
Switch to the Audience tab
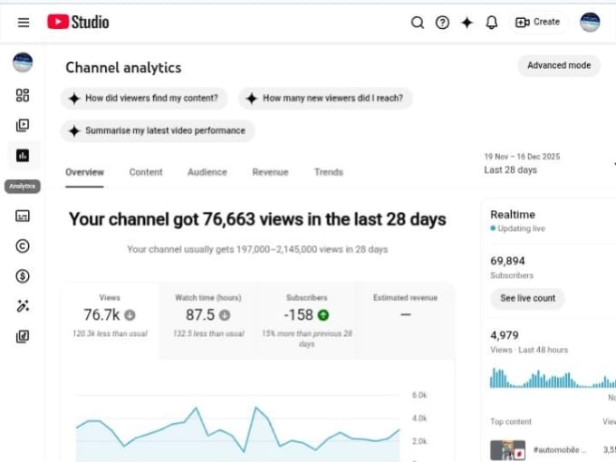[207, 172]
